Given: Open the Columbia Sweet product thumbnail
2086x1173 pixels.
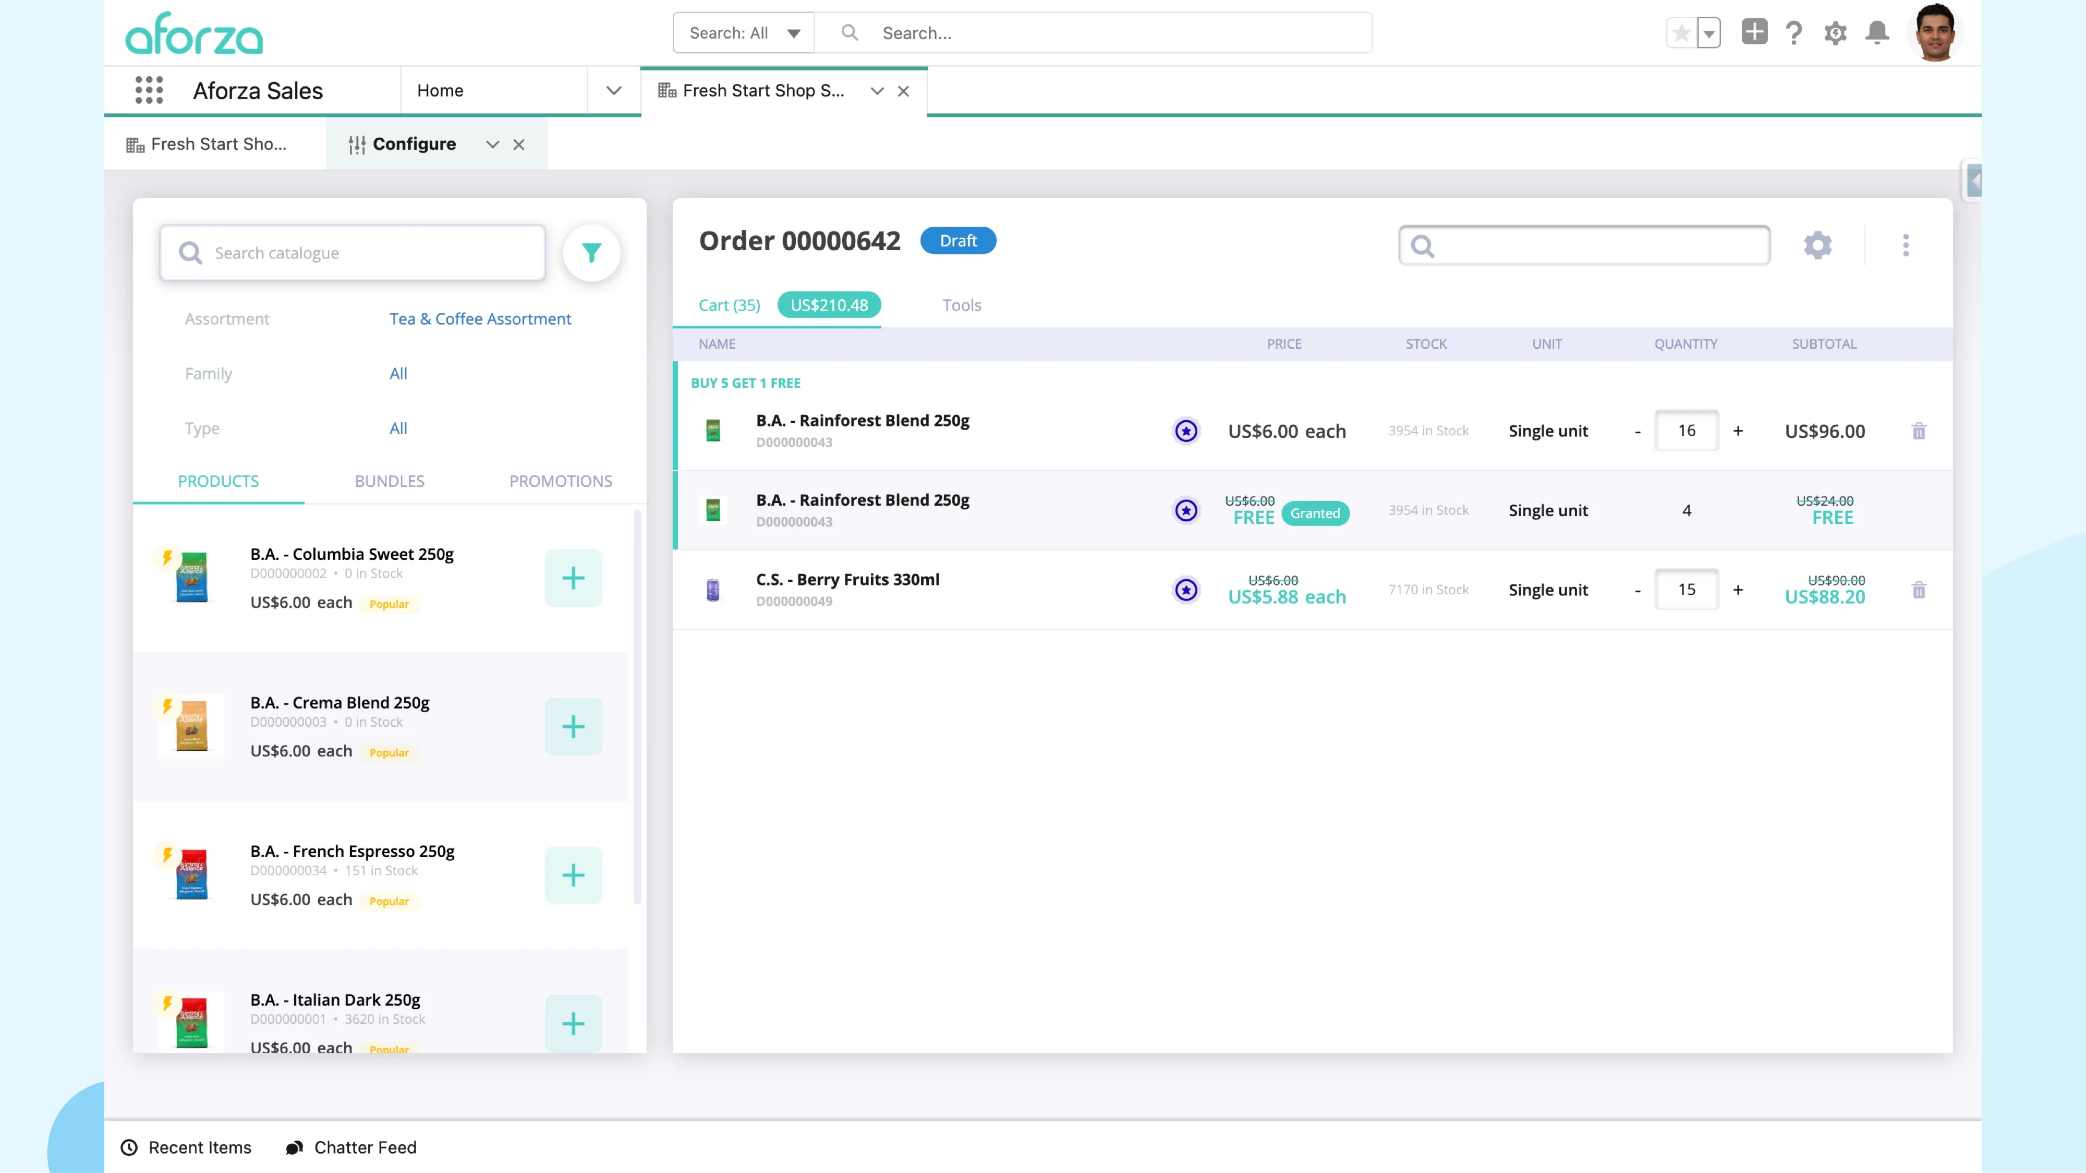Looking at the screenshot, I should (192, 577).
